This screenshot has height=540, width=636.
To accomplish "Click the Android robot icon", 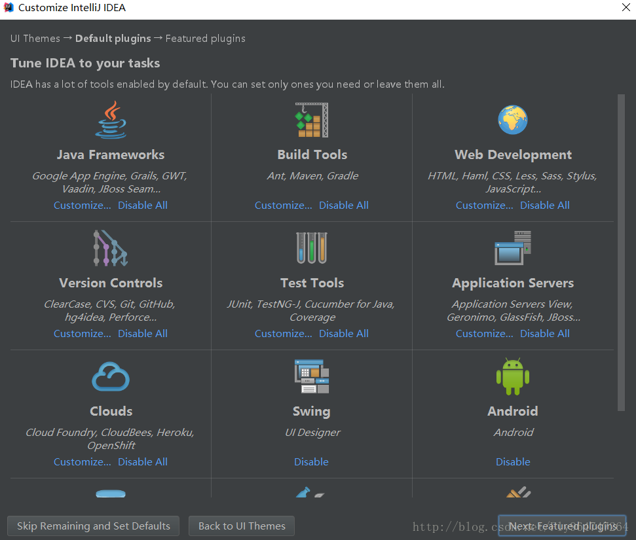I will (x=513, y=376).
